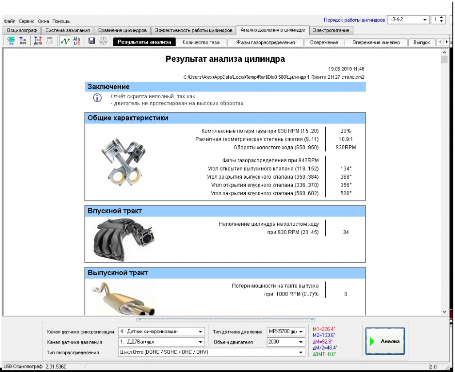Click the Заключение section header
455x372 pixels.
pyautogui.click(x=225, y=87)
